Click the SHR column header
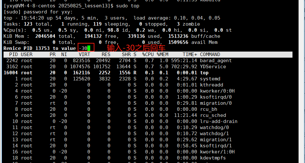 126,54
